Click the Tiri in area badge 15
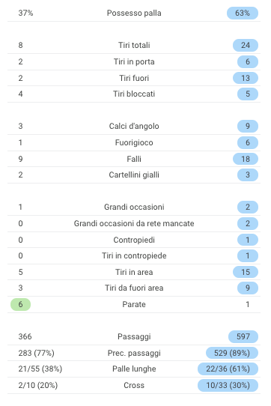271x406 pixels. 246,272
